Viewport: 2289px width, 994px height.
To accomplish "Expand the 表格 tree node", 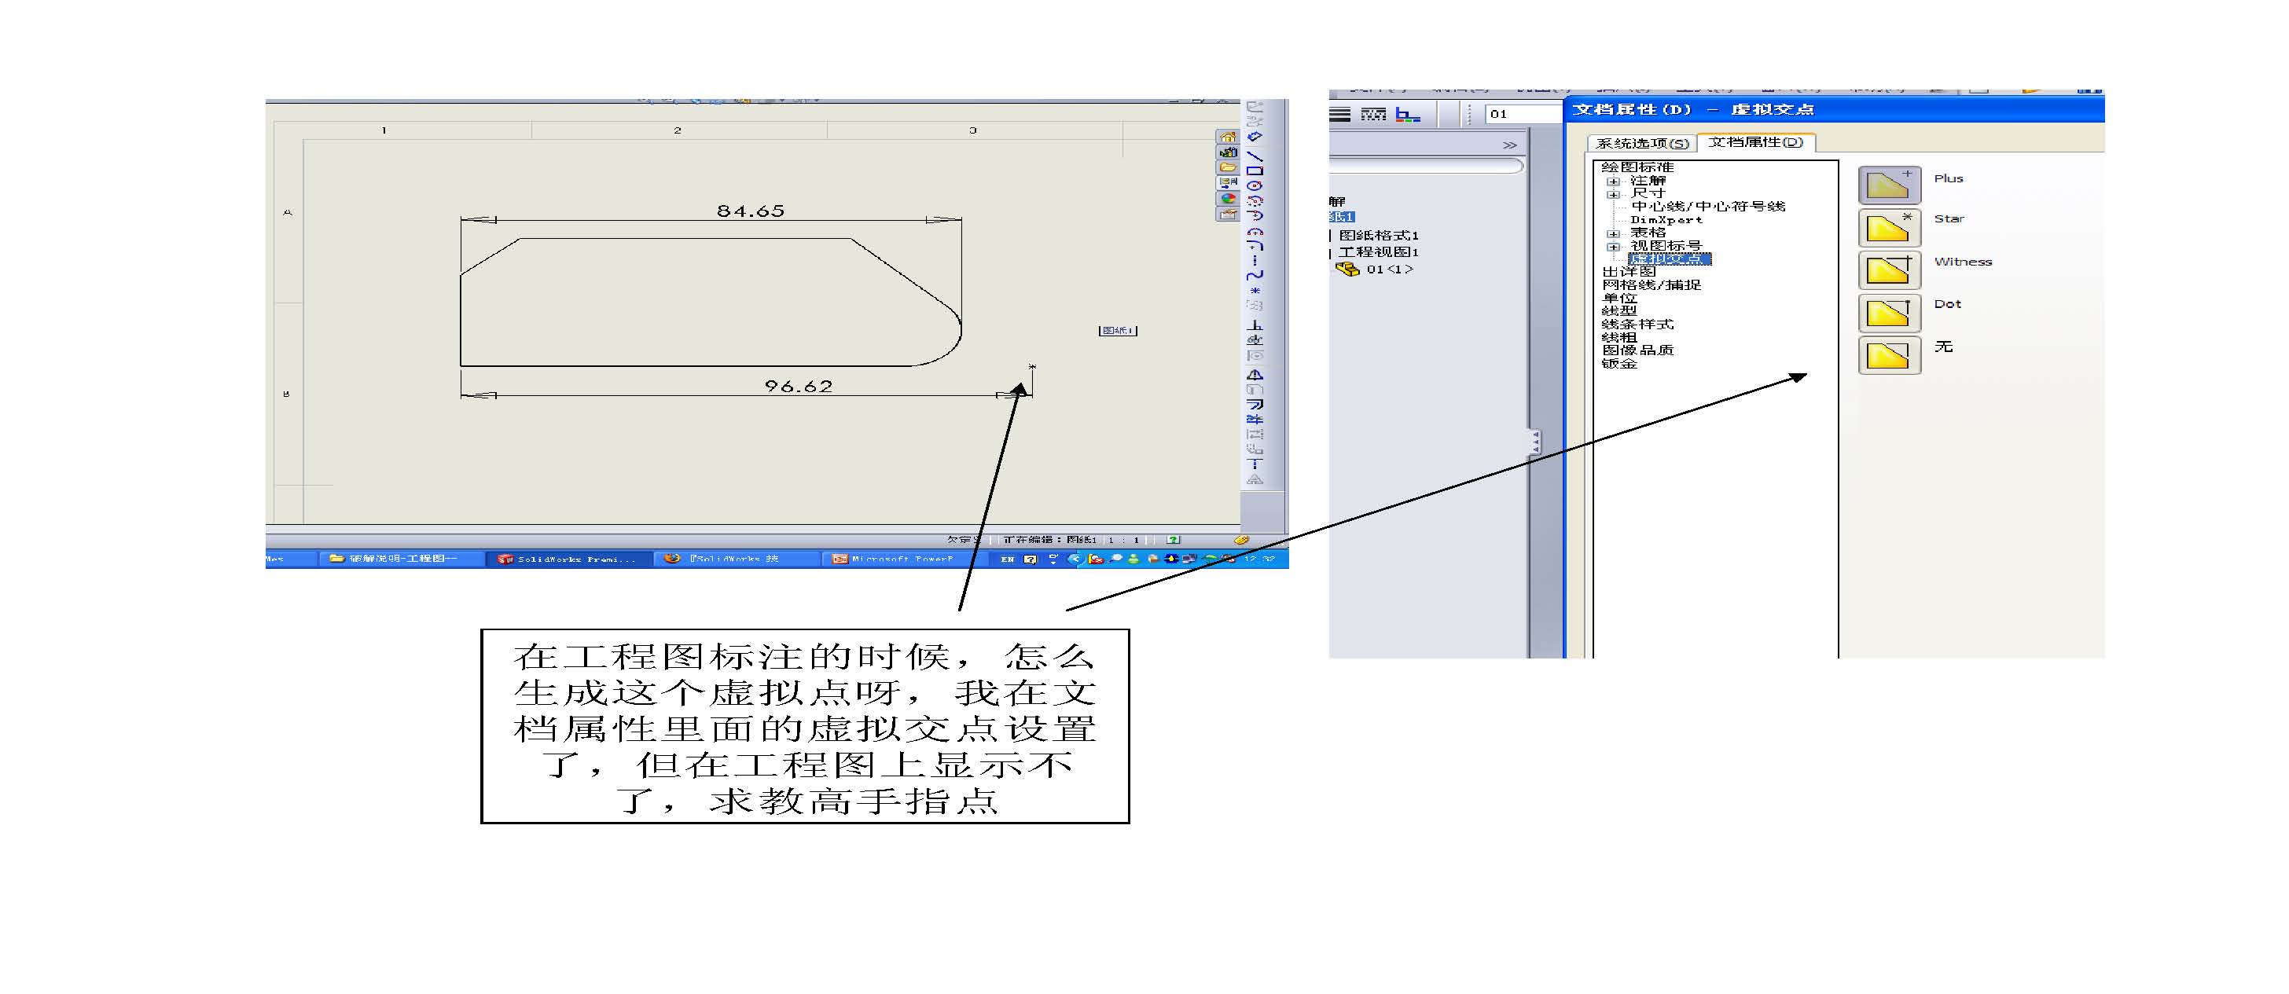I will 1614,233.
